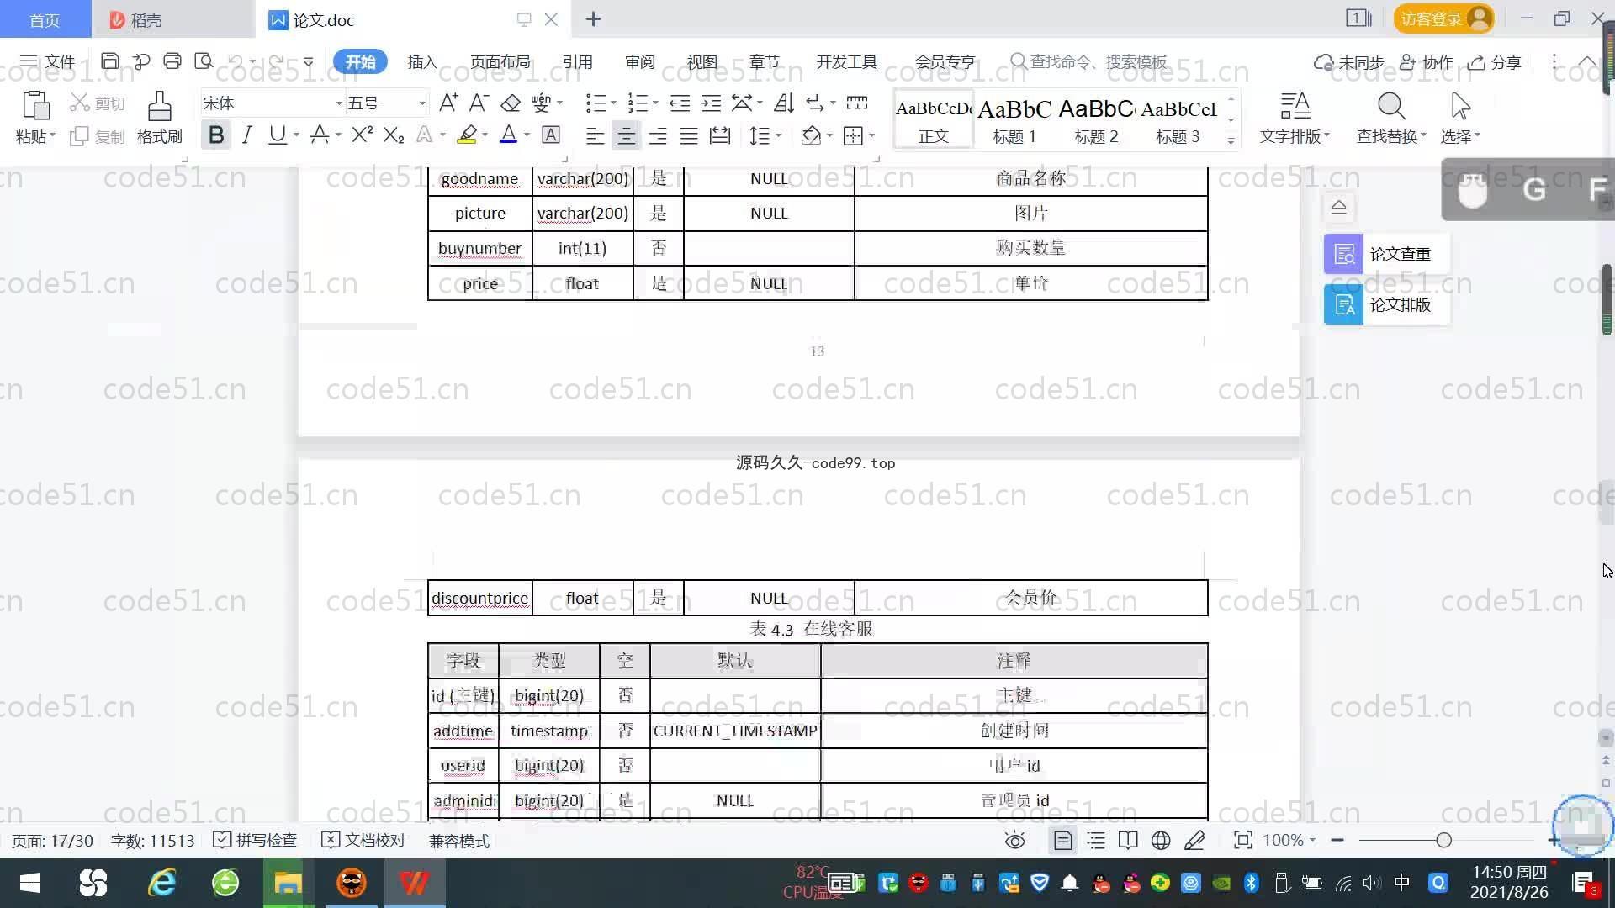Click the character border A icon

tap(551, 135)
